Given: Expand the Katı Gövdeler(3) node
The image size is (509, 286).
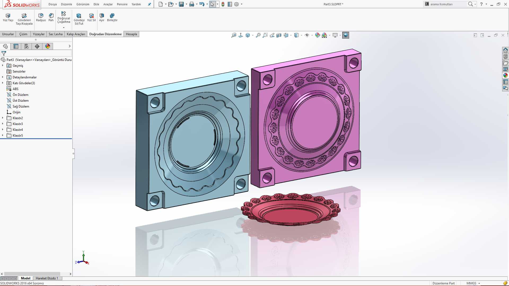Looking at the screenshot, I should [3, 83].
